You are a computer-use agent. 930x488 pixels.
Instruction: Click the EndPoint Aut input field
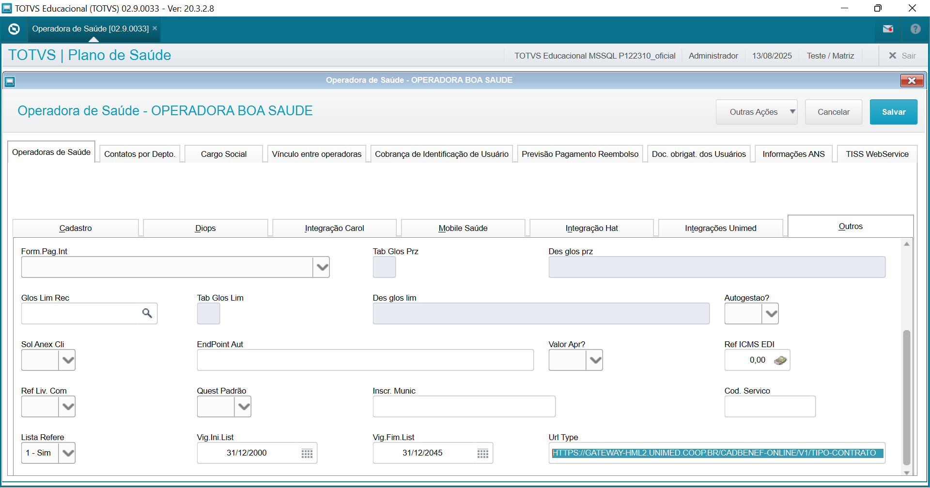tap(365, 360)
